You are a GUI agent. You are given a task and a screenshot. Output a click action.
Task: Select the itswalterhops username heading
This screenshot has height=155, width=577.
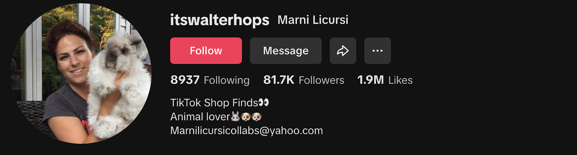point(220,20)
